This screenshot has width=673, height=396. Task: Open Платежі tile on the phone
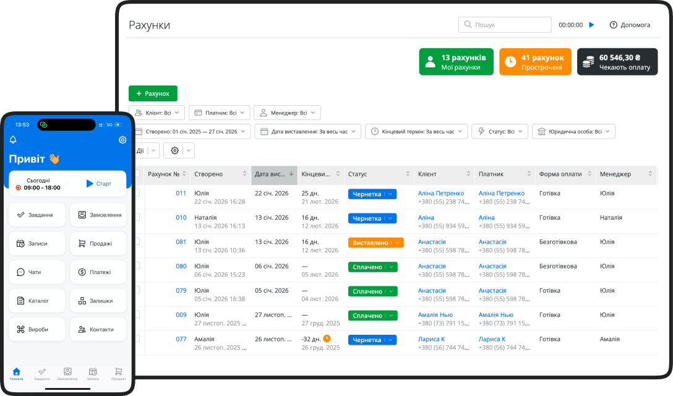98,272
